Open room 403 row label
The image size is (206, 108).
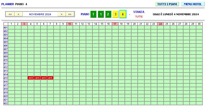(6, 35)
